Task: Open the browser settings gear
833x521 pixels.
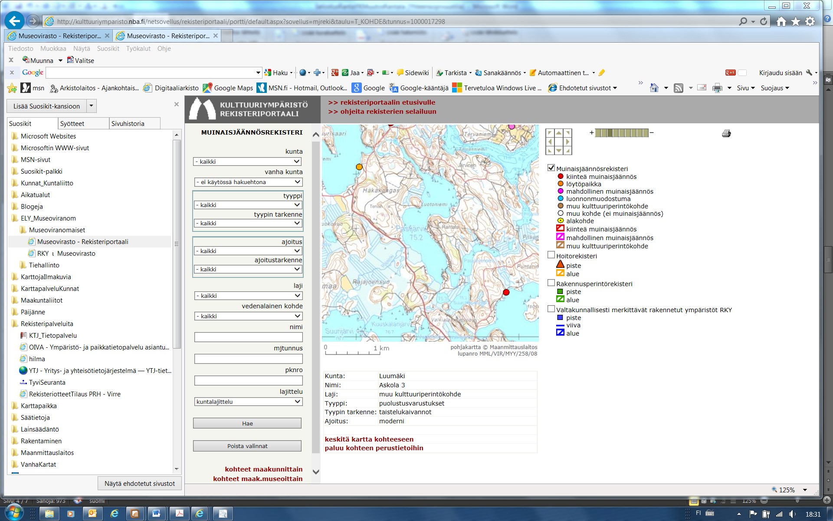Action: (810, 21)
